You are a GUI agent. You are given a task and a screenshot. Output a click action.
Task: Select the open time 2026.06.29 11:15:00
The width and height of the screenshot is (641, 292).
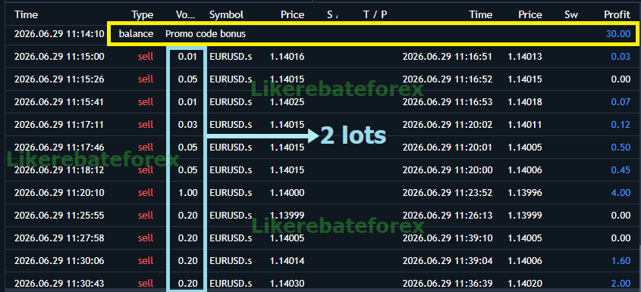(x=59, y=57)
